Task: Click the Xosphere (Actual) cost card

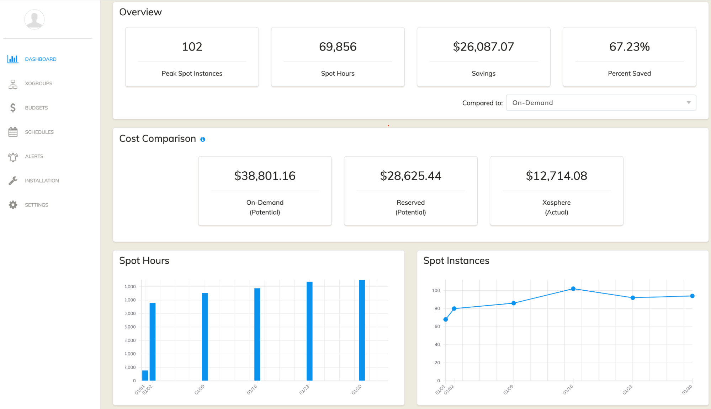Action: coord(557,191)
